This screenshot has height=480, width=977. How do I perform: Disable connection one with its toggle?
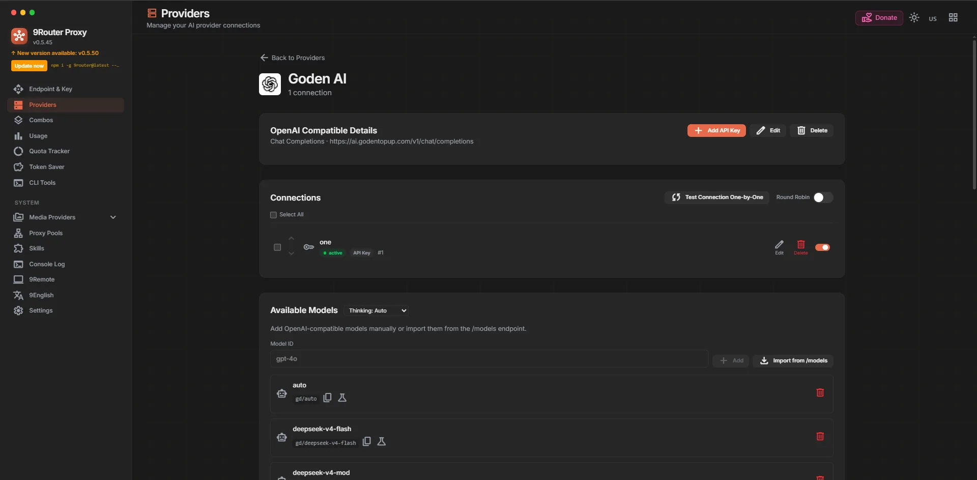(x=822, y=247)
